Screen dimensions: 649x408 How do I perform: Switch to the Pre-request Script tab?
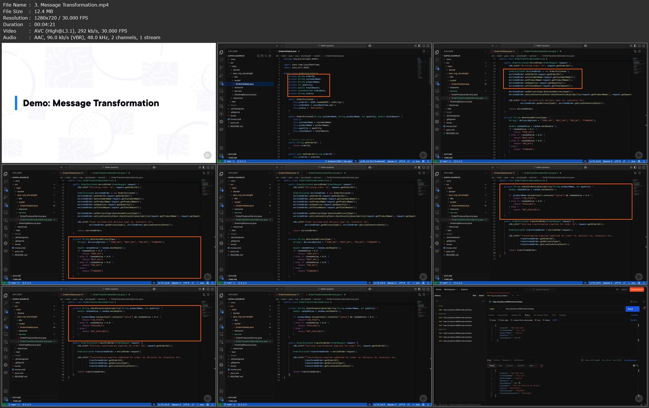(x=541, y=315)
